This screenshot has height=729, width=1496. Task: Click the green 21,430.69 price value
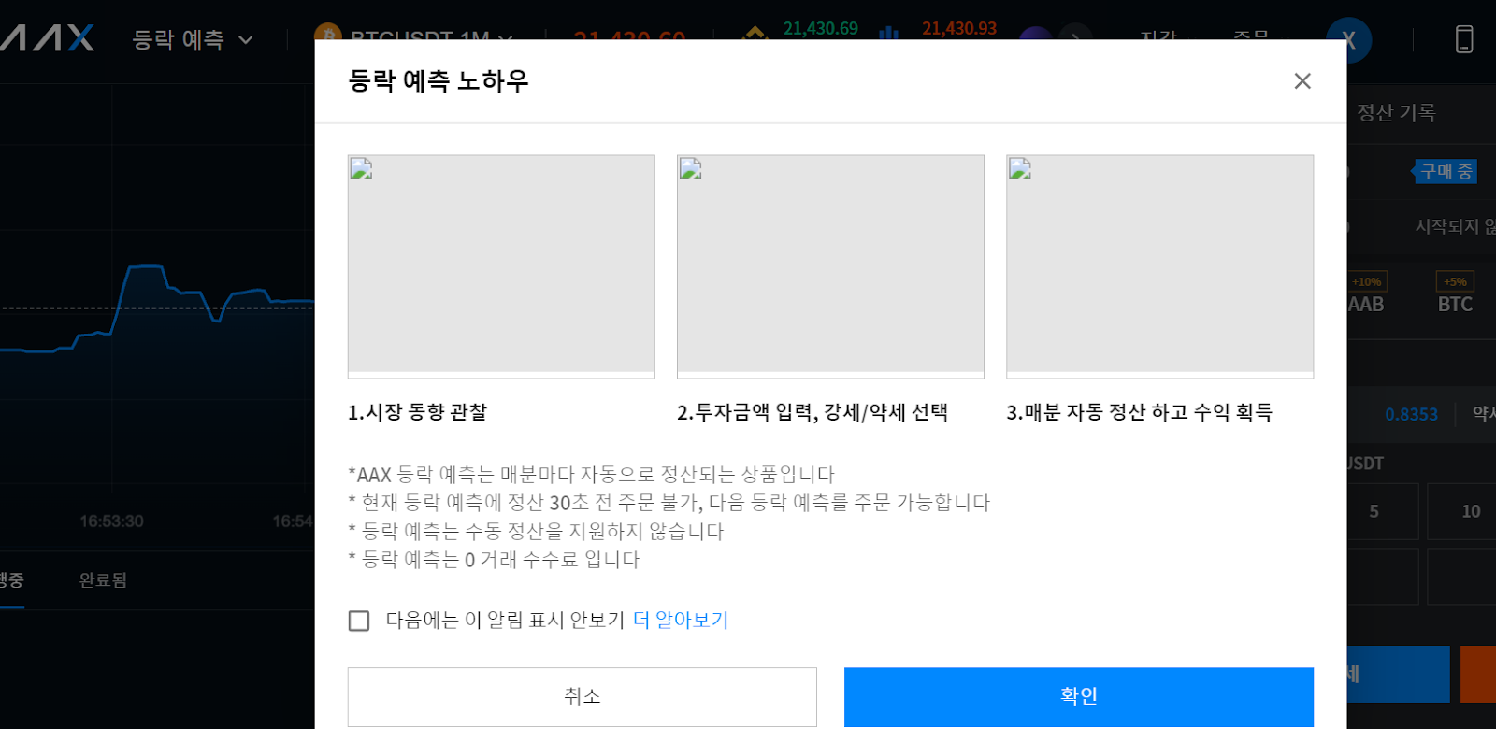coord(821,28)
